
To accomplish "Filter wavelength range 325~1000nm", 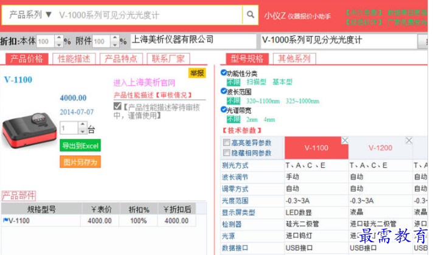I will coord(302,101).
